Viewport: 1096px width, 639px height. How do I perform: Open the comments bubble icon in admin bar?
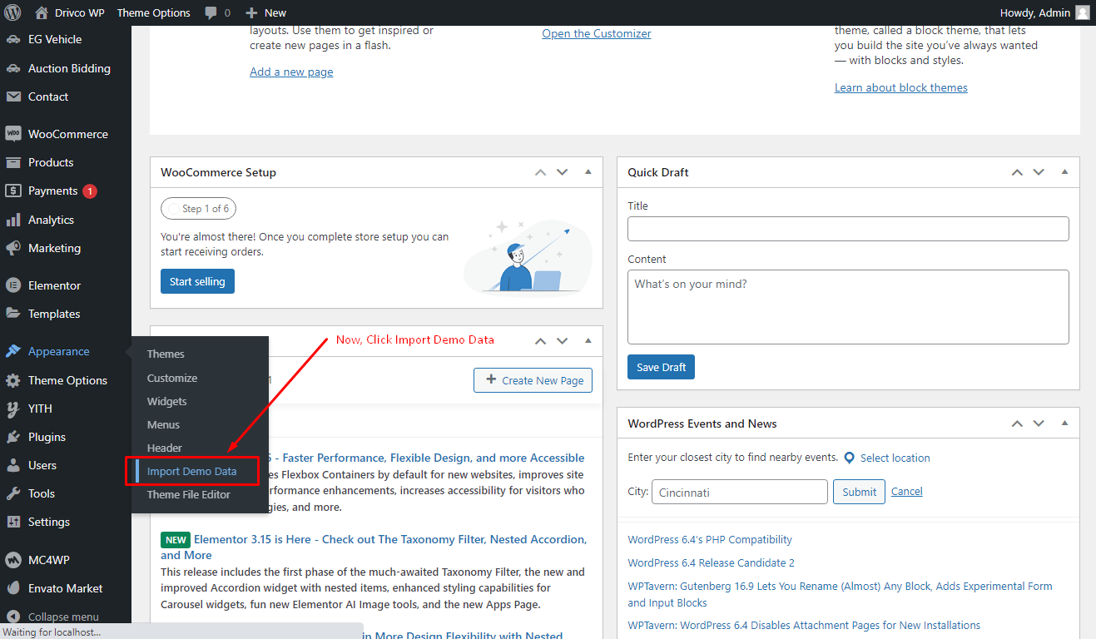[211, 12]
